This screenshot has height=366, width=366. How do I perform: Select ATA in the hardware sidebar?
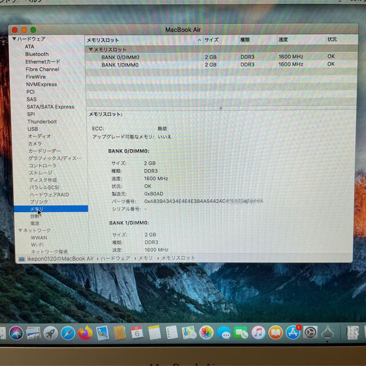tap(29, 47)
